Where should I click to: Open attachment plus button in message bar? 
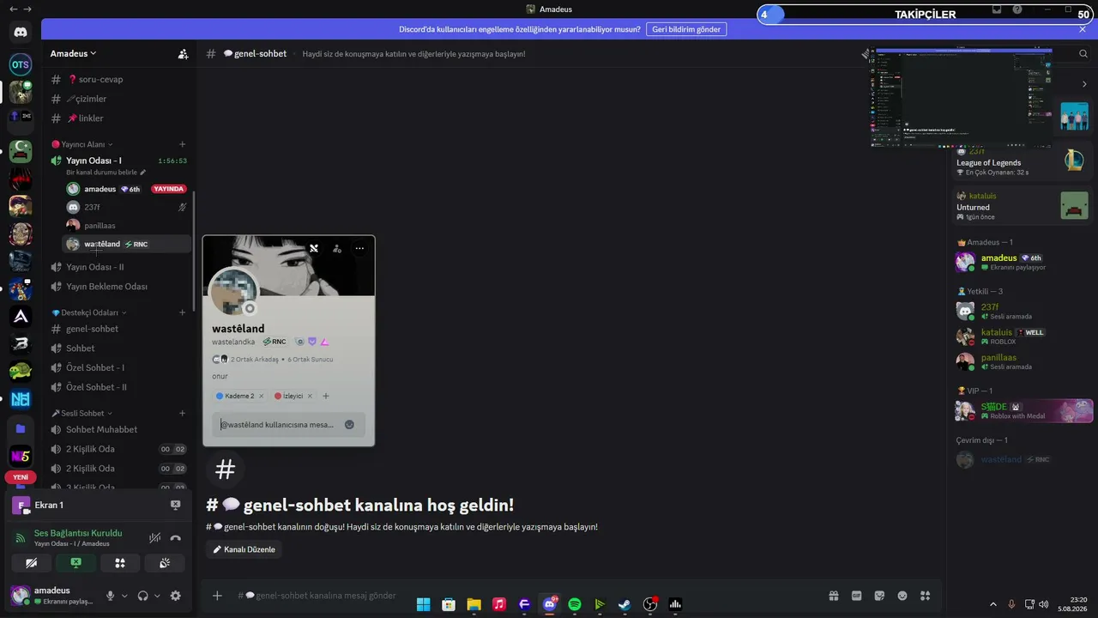217,596
